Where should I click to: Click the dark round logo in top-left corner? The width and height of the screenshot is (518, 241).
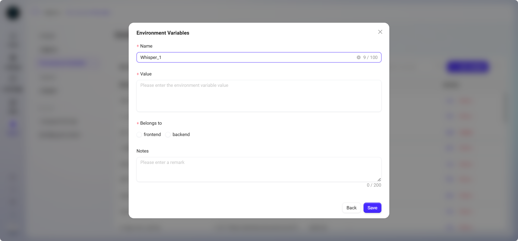13,13
